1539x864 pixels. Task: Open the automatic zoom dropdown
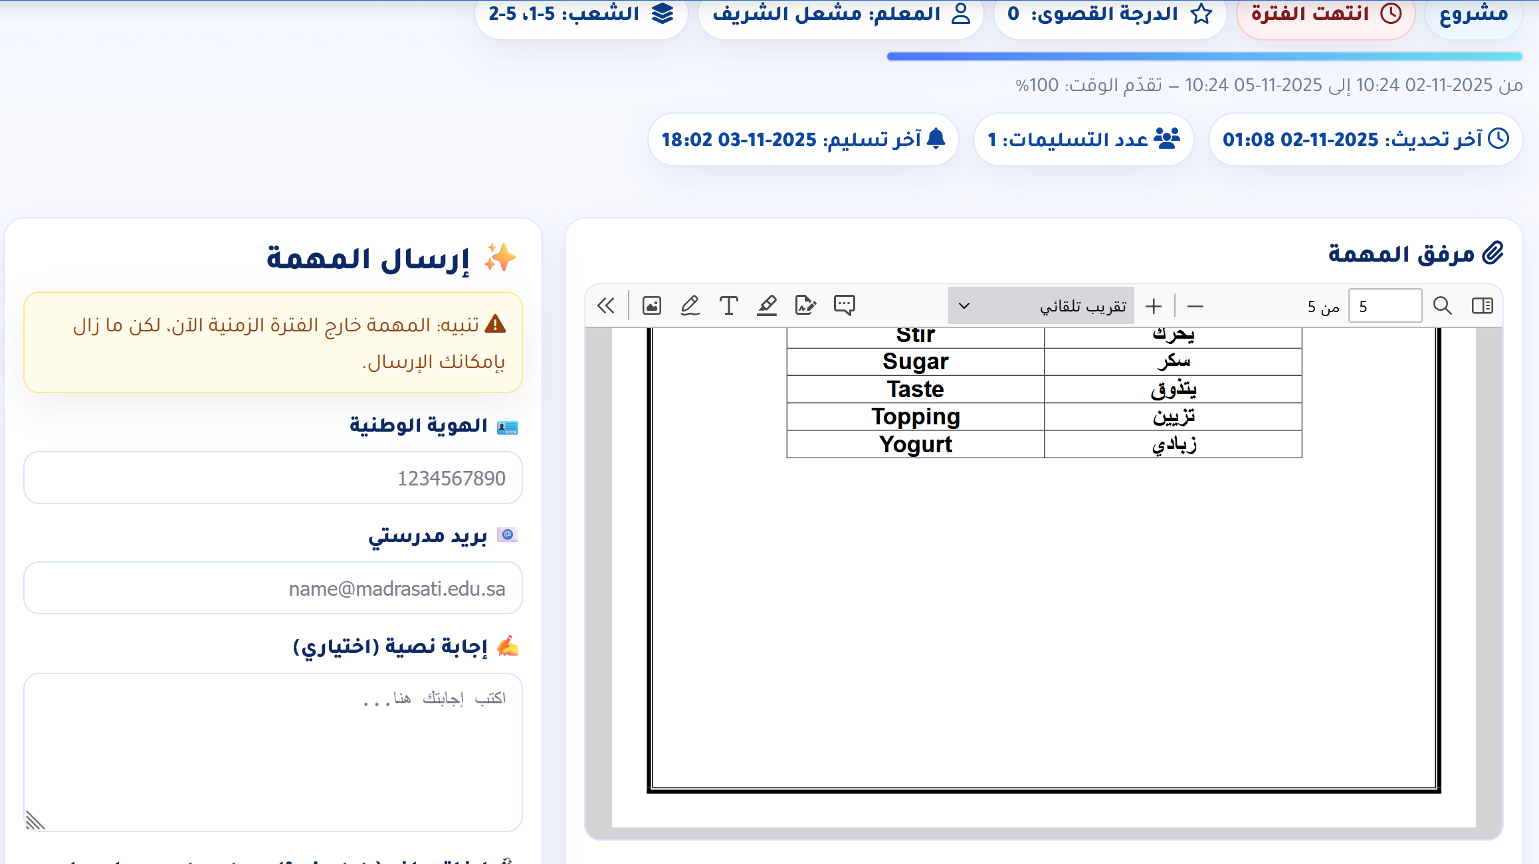click(x=1041, y=306)
